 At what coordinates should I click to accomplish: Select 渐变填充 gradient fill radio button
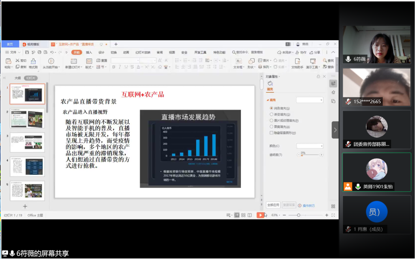tap(271, 115)
